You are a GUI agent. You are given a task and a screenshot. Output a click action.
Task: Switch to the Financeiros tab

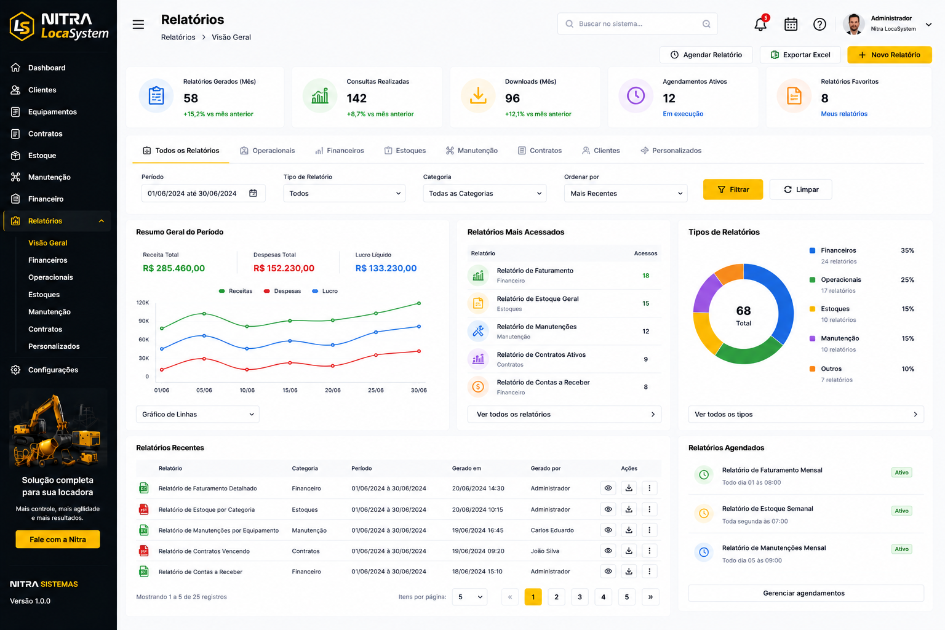(339, 151)
